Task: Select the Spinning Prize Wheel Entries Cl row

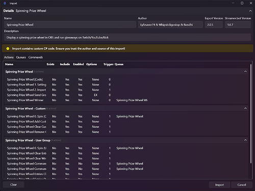Action: click(x=126, y=174)
